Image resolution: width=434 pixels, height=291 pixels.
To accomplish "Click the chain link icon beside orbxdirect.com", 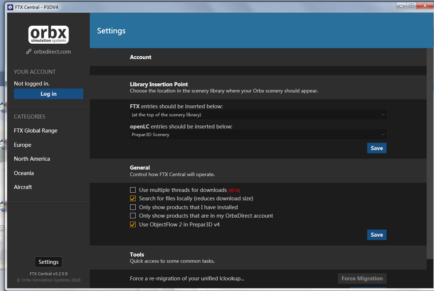I will [29, 51].
